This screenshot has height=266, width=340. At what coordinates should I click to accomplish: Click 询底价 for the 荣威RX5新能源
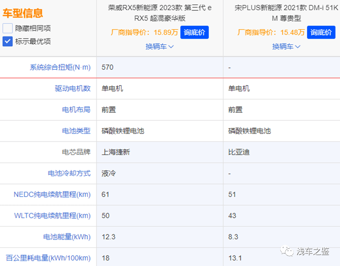195,33
